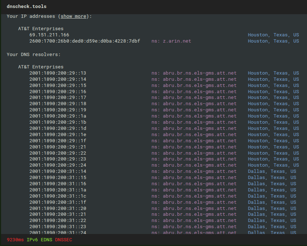Click Houston location in the 29::24 row
The width and height of the screenshot is (307, 246).
coord(273,165)
